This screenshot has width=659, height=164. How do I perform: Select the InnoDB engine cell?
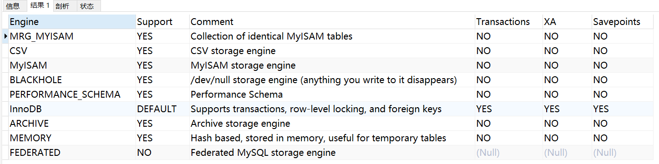pos(72,109)
